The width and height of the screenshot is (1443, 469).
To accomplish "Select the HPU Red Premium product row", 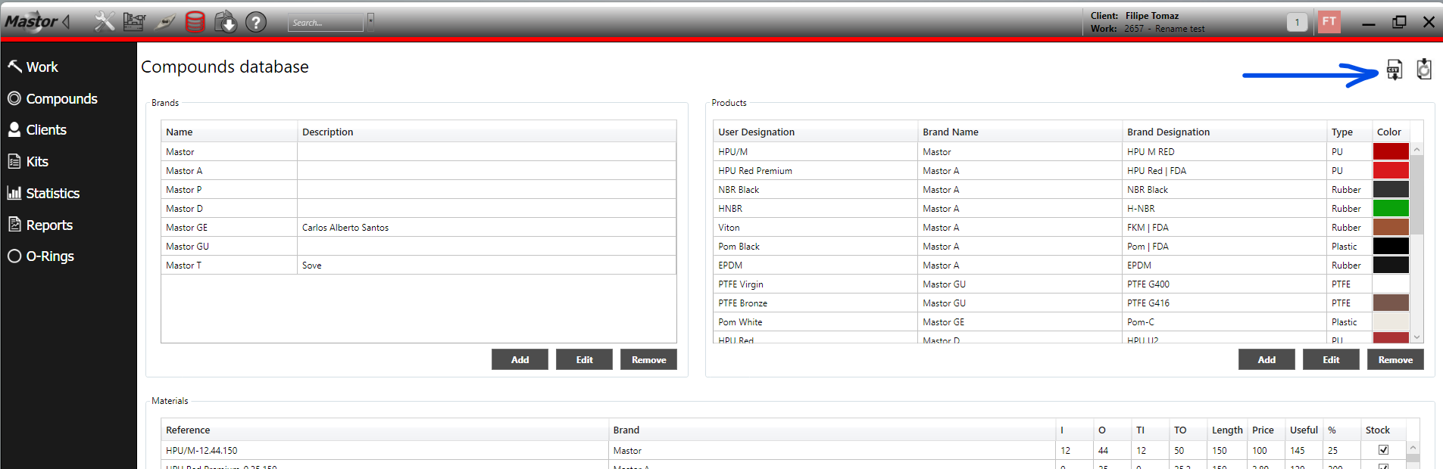I will coord(1061,170).
